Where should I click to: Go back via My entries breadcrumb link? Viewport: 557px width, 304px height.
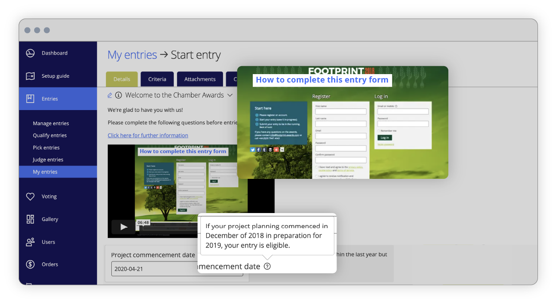click(x=132, y=55)
